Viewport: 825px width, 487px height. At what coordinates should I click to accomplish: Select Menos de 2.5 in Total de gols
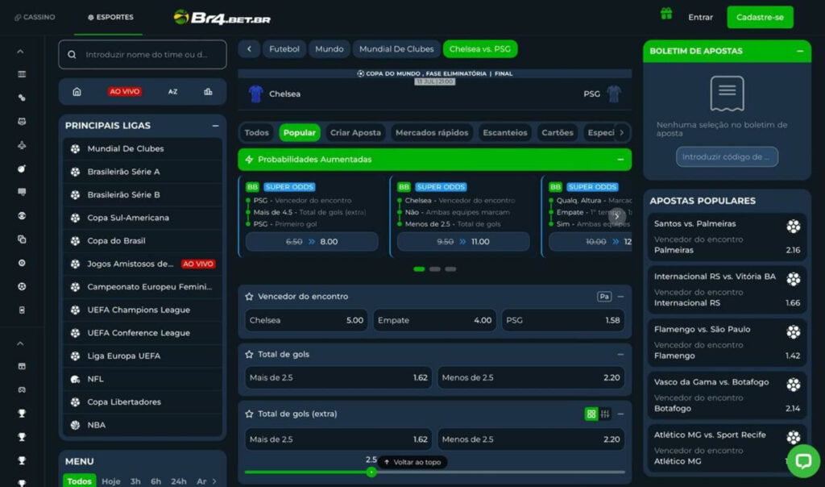coord(531,377)
